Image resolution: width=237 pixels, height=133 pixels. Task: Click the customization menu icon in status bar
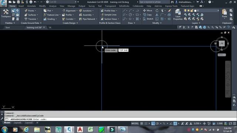tap(234, 123)
